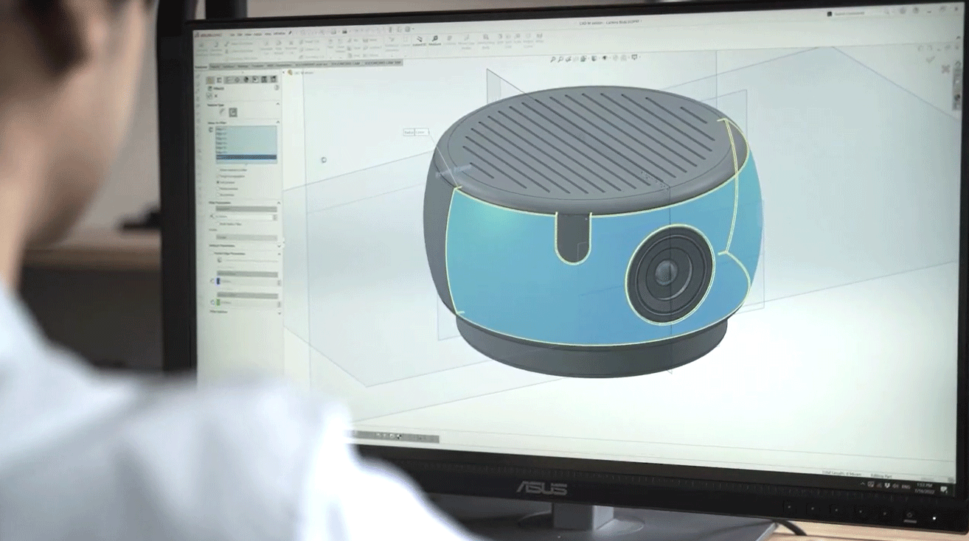
Task: Collapse the Items To Fillet section chevron
Action: (278, 122)
